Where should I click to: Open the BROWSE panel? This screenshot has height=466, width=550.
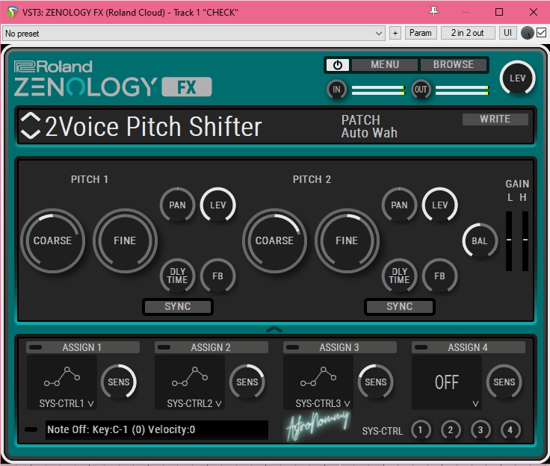(453, 64)
